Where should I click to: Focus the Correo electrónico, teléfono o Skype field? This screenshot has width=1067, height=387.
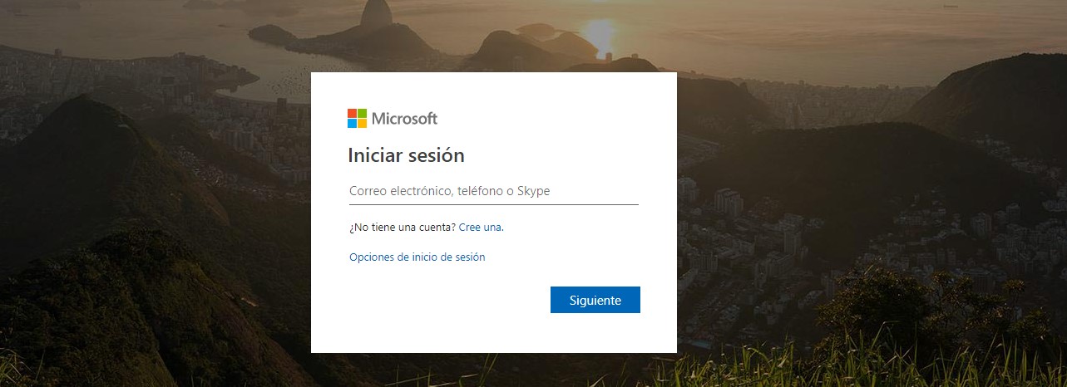coord(493,191)
